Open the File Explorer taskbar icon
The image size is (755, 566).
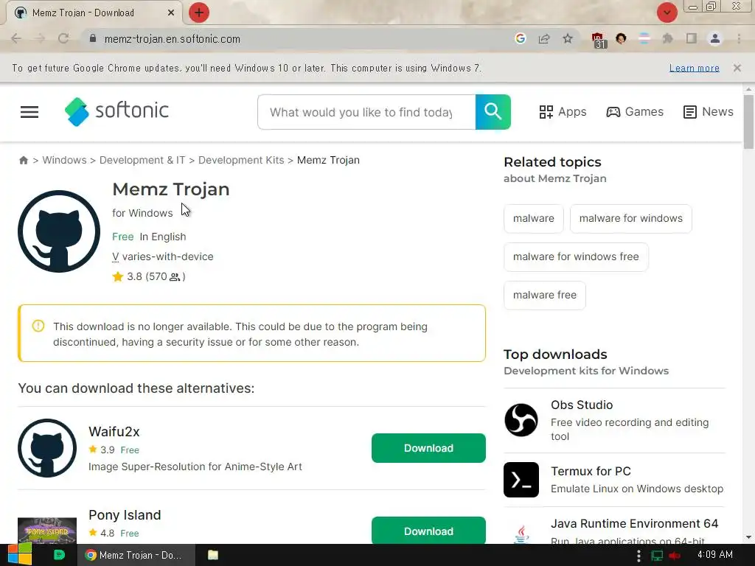tap(213, 555)
